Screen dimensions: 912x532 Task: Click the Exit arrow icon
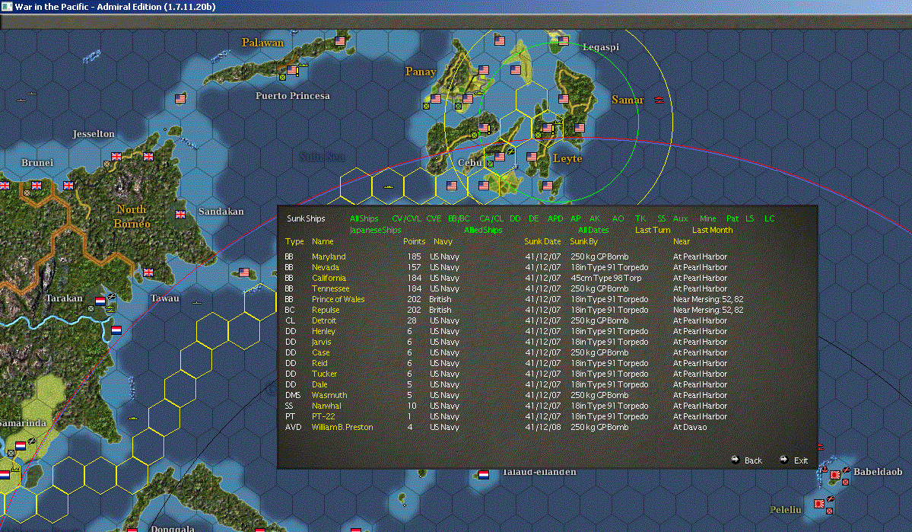point(783,459)
